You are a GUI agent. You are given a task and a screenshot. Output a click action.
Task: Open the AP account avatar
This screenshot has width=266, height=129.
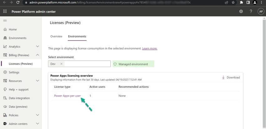click(x=261, y=11)
